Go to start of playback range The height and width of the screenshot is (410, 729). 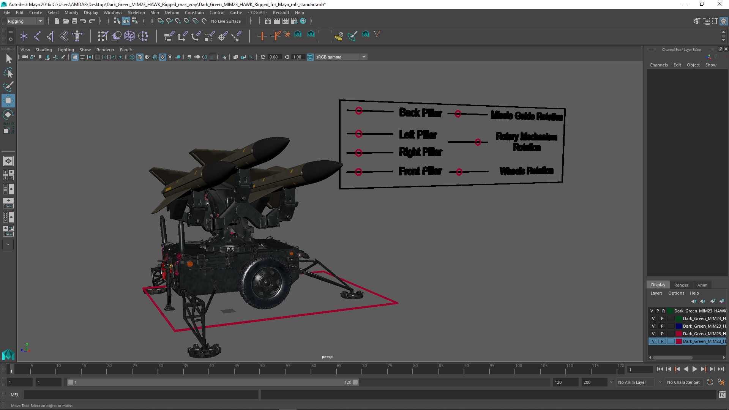click(660, 369)
